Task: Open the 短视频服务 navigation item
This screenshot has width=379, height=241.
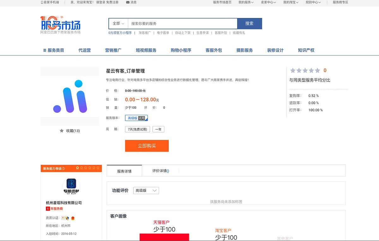Action: point(146,50)
